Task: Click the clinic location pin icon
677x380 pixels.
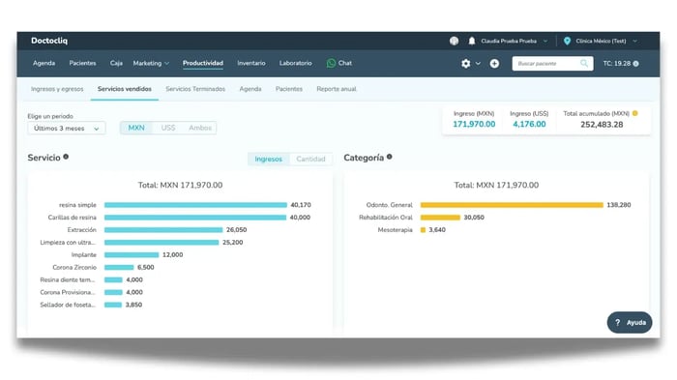Action: click(x=568, y=41)
